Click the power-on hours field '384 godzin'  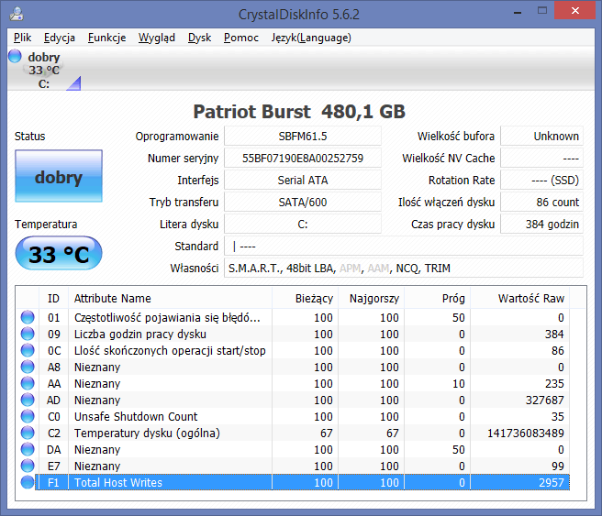tap(541, 224)
